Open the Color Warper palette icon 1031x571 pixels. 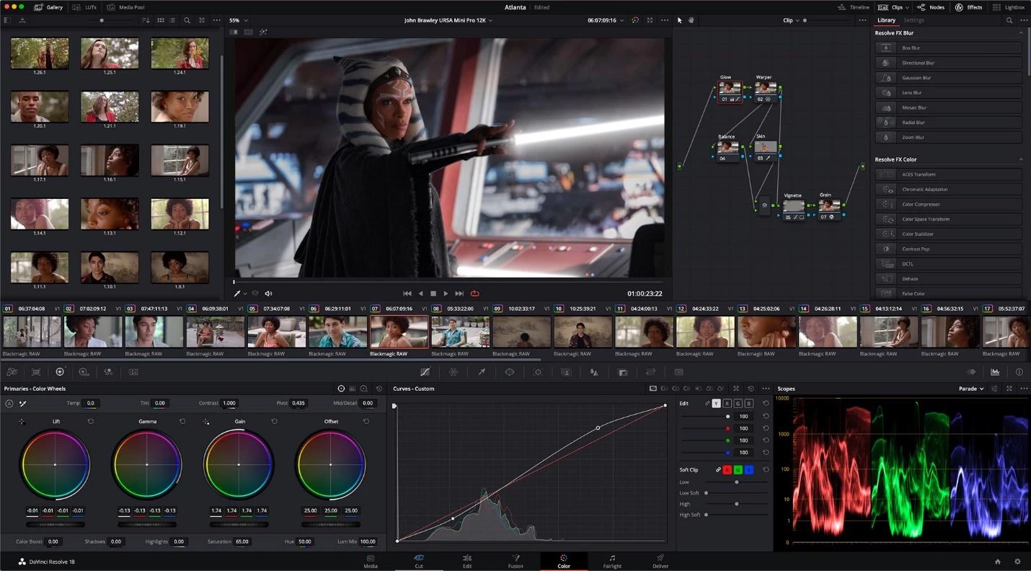(453, 372)
